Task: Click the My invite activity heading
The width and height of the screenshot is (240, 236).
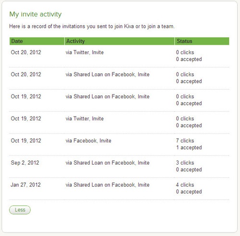Action: coord(36,14)
